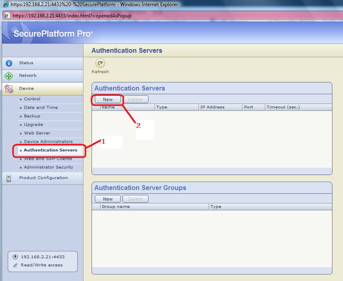Select Web Server in the sidebar
This screenshot has width=343, height=281.
(x=37, y=133)
